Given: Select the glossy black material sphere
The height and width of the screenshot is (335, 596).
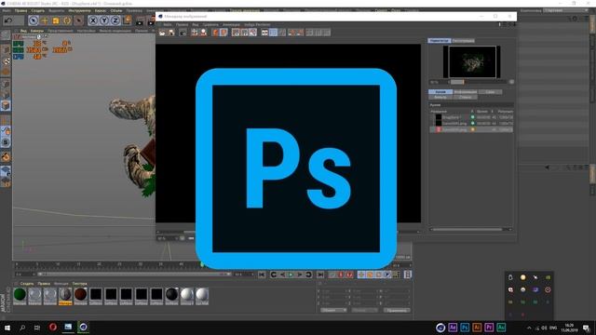Looking at the screenshot, I should [171, 295].
